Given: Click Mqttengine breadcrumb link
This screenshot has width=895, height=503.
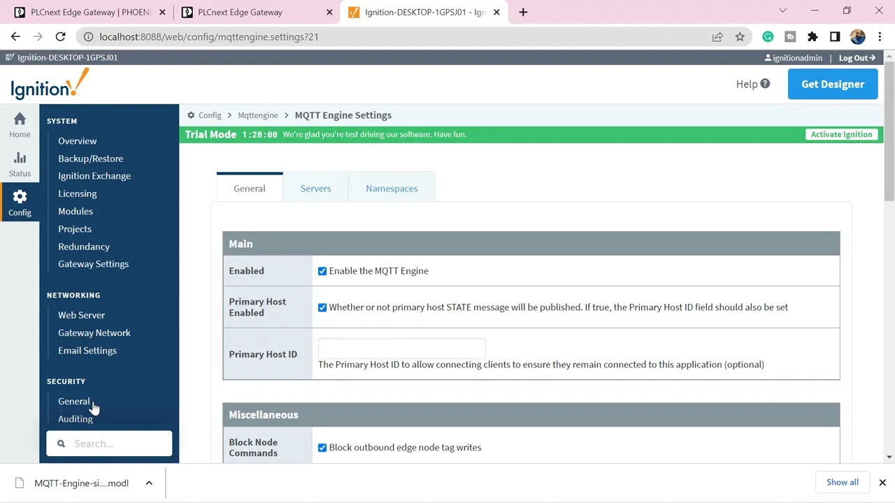Looking at the screenshot, I should [258, 115].
